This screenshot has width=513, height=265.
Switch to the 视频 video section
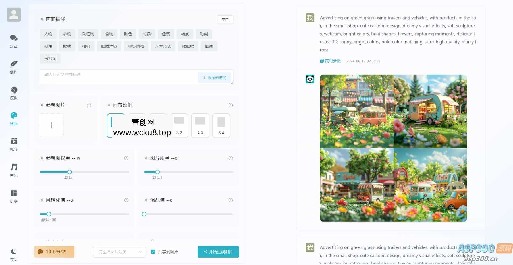coord(14,144)
